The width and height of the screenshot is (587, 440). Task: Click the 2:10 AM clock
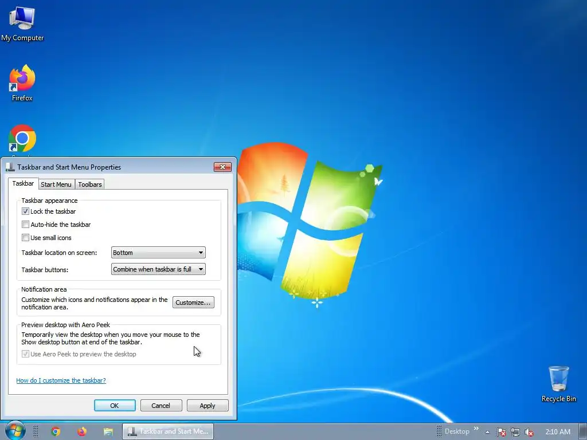(x=558, y=432)
